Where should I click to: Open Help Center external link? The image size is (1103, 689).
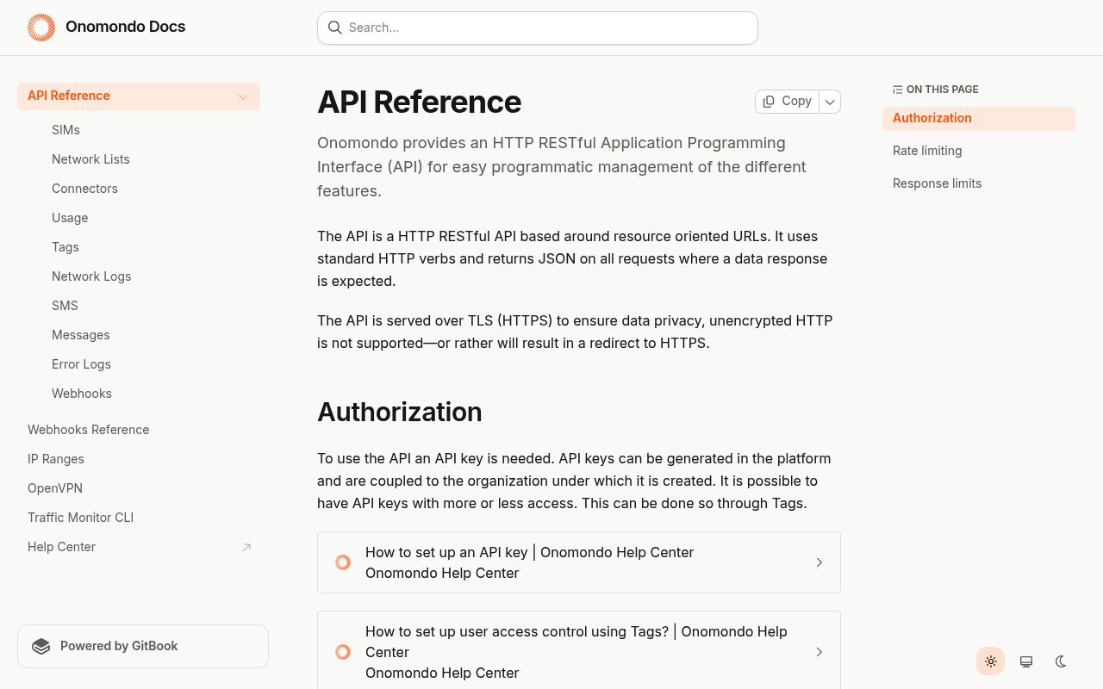tap(139, 547)
